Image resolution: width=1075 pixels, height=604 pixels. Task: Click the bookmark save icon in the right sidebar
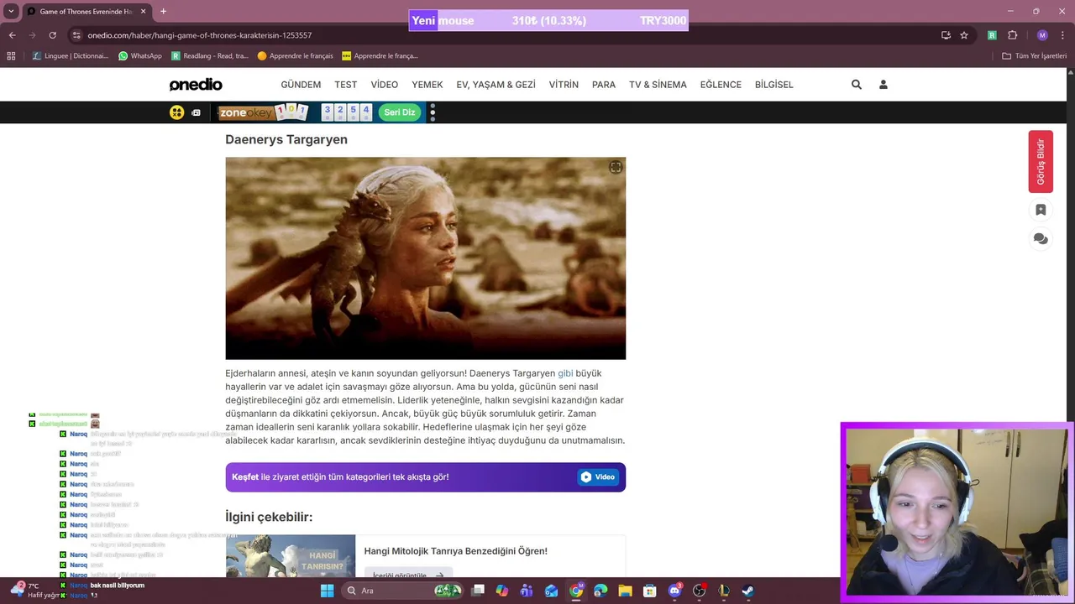pos(1041,210)
